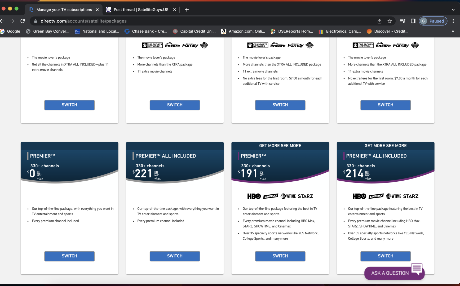The width and height of the screenshot is (460, 286).
Task: Reload the DIRECTV packages page
Action: pyautogui.click(x=23, y=21)
